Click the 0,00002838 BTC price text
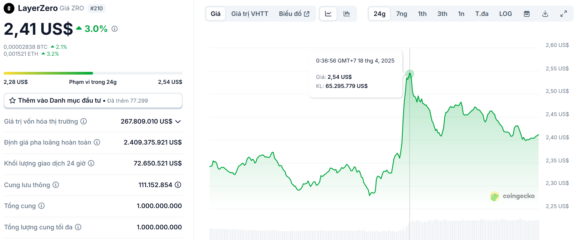This screenshot has height=240, width=578. coord(26,47)
